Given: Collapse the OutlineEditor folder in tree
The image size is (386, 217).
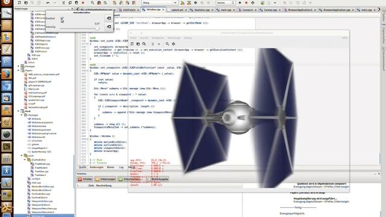Looking at the screenshot, I should [25, 160].
